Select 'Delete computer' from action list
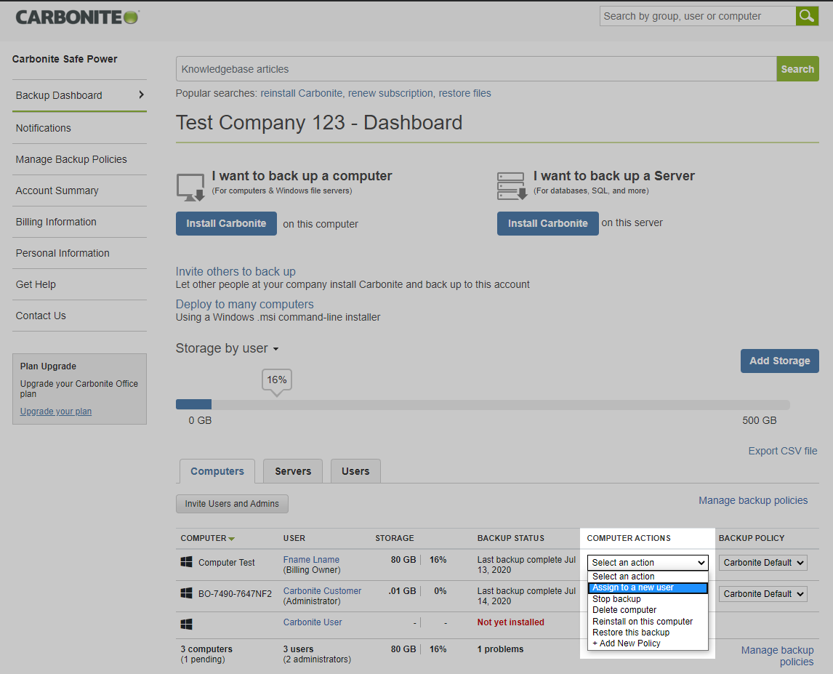The height and width of the screenshot is (674, 833). (x=624, y=610)
